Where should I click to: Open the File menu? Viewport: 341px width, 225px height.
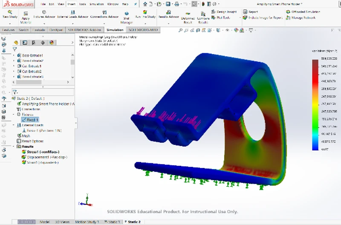click(43, 4)
